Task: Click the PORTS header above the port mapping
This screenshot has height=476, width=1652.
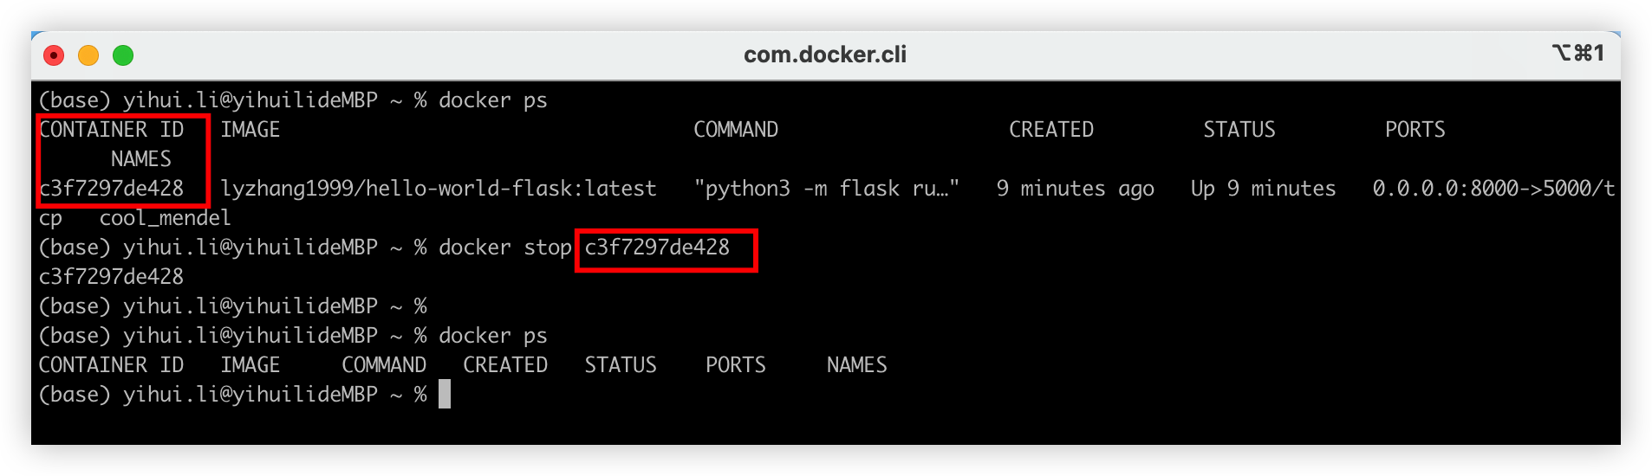Action: click(x=1415, y=130)
